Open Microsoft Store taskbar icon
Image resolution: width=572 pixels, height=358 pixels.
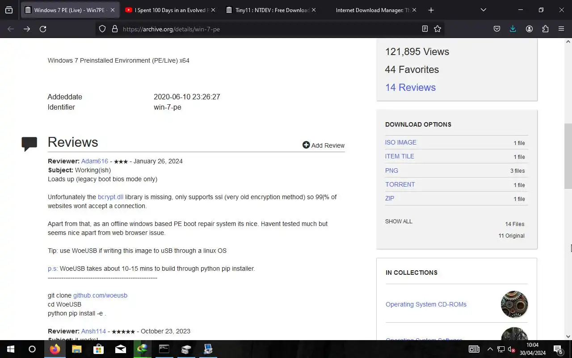tap(98, 349)
